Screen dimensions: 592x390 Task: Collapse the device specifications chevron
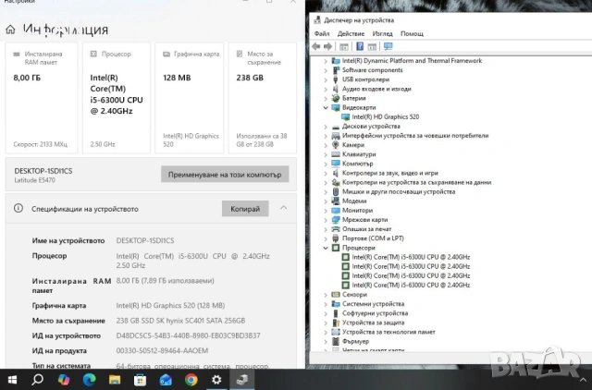pos(284,208)
